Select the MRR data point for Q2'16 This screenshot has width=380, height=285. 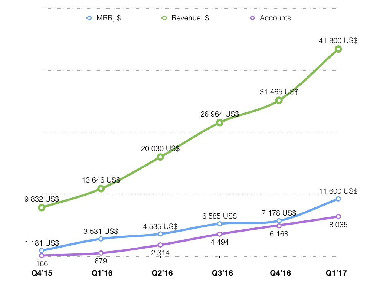(160, 234)
